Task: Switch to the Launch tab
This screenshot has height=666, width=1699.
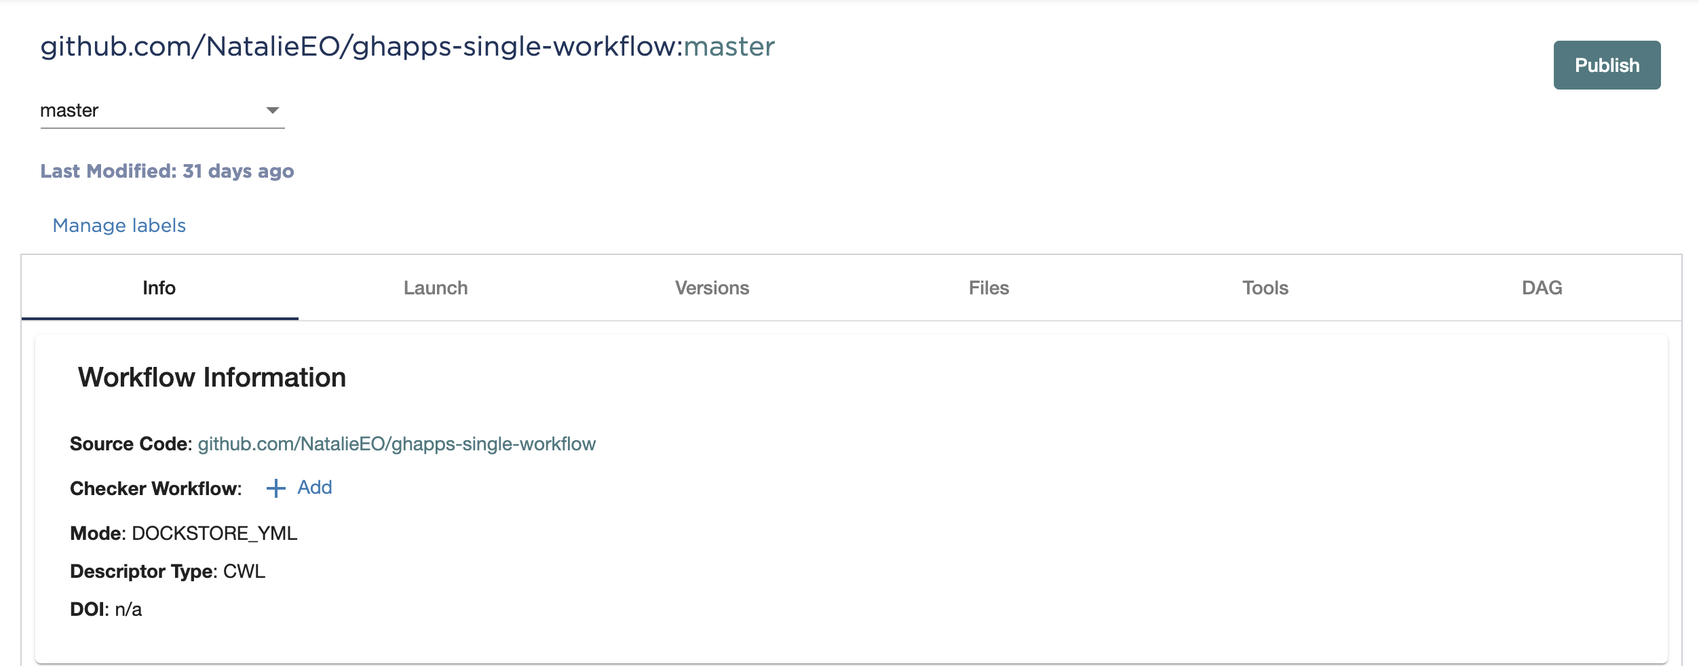Action: (435, 288)
